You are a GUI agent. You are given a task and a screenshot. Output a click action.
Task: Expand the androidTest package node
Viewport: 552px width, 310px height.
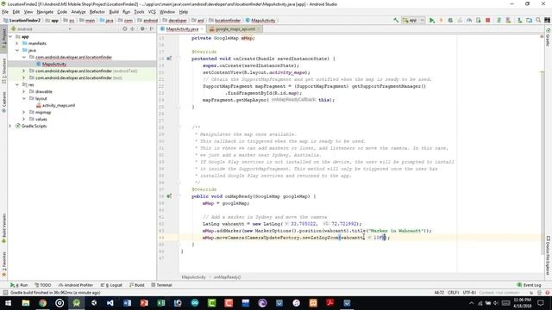pyautogui.click(x=23, y=71)
